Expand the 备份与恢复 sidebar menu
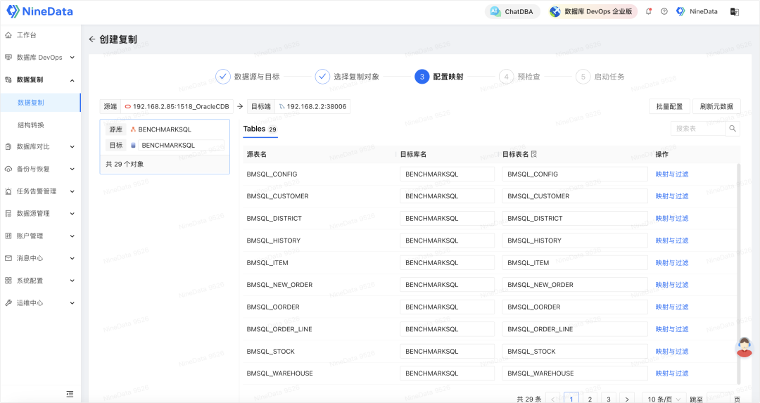The height and width of the screenshot is (403, 760). click(x=40, y=169)
